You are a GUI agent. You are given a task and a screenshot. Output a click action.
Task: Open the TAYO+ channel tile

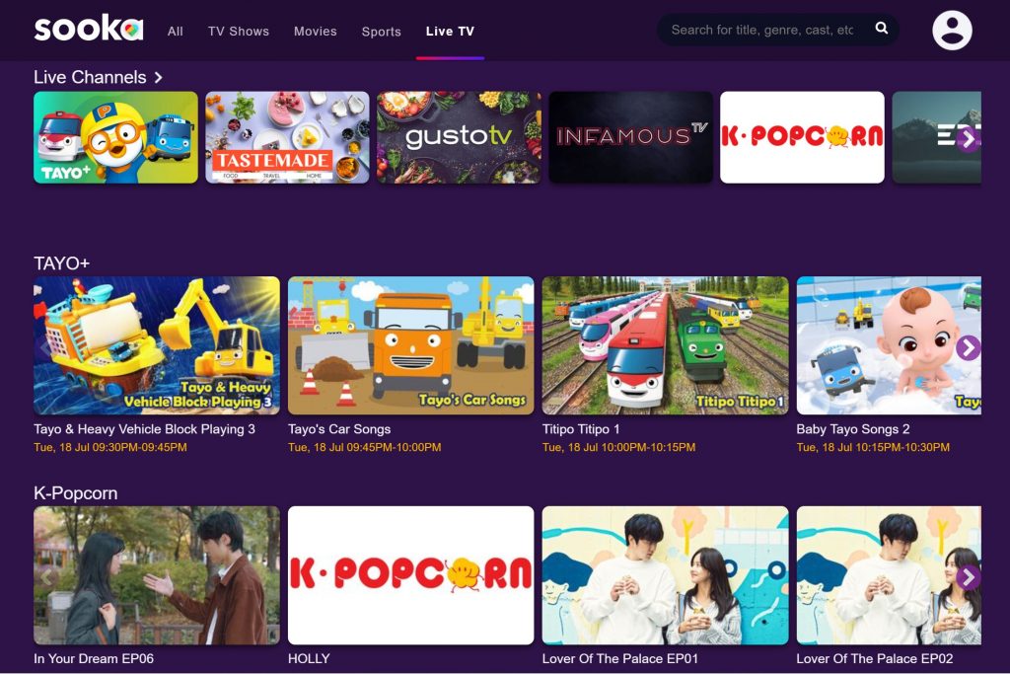click(116, 137)
